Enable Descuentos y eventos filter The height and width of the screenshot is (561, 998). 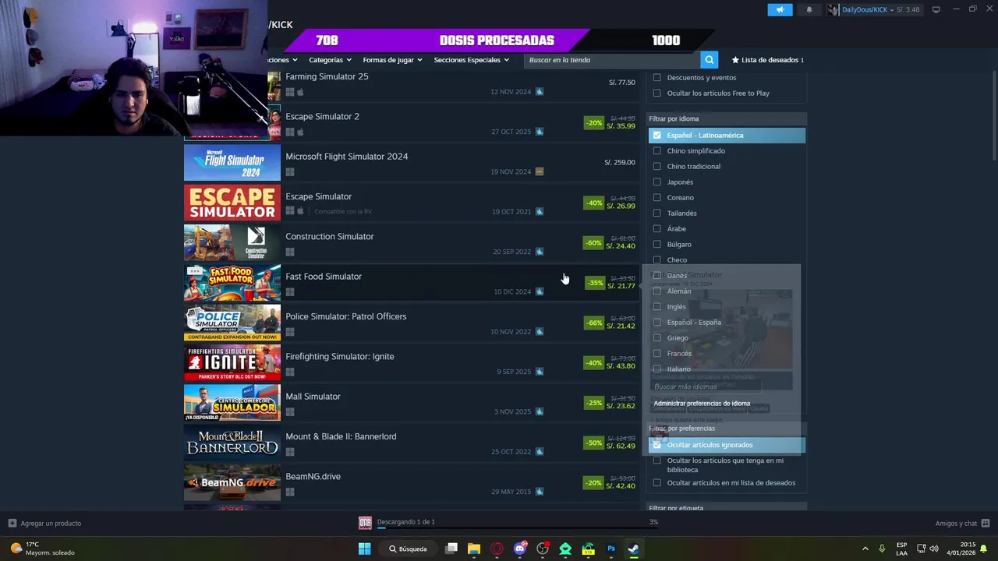(x=656, y=78)
